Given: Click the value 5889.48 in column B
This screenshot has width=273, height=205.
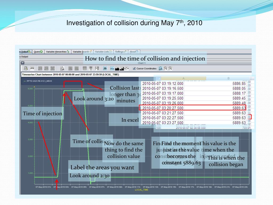Looking at the screenshot, I should click(239, 103).
